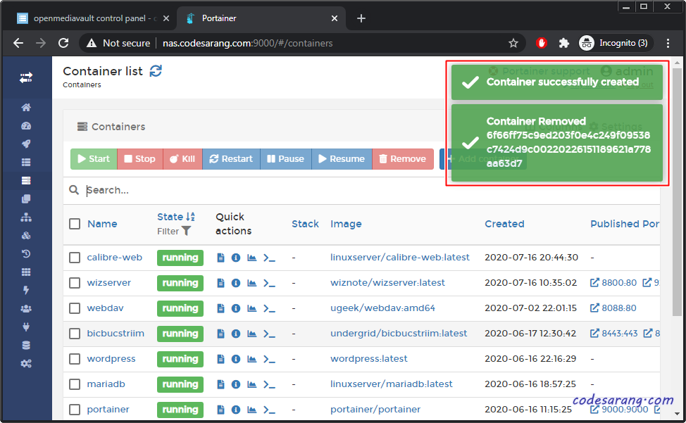Switch to openmediavault control panel tab
Viewport: 686px width, 423px height.
point(93,18)
